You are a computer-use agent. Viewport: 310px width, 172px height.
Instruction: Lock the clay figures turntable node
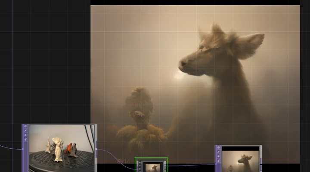tap(25, 139)
